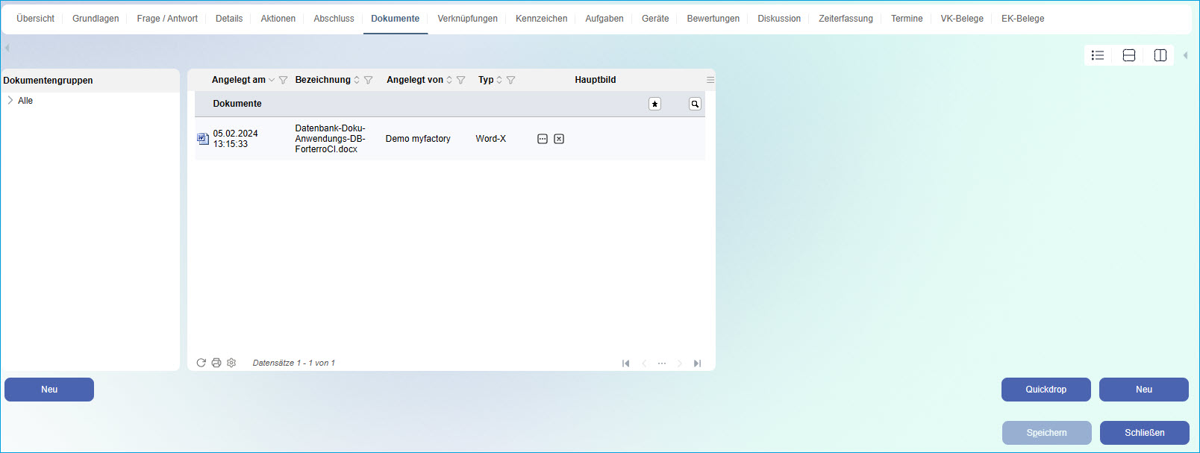The image size is (1200, 453).
Task: Click Word-X type cell
Action: coord(490,139)
